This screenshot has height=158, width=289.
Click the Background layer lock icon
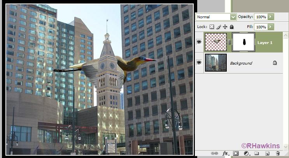(275, 63)
